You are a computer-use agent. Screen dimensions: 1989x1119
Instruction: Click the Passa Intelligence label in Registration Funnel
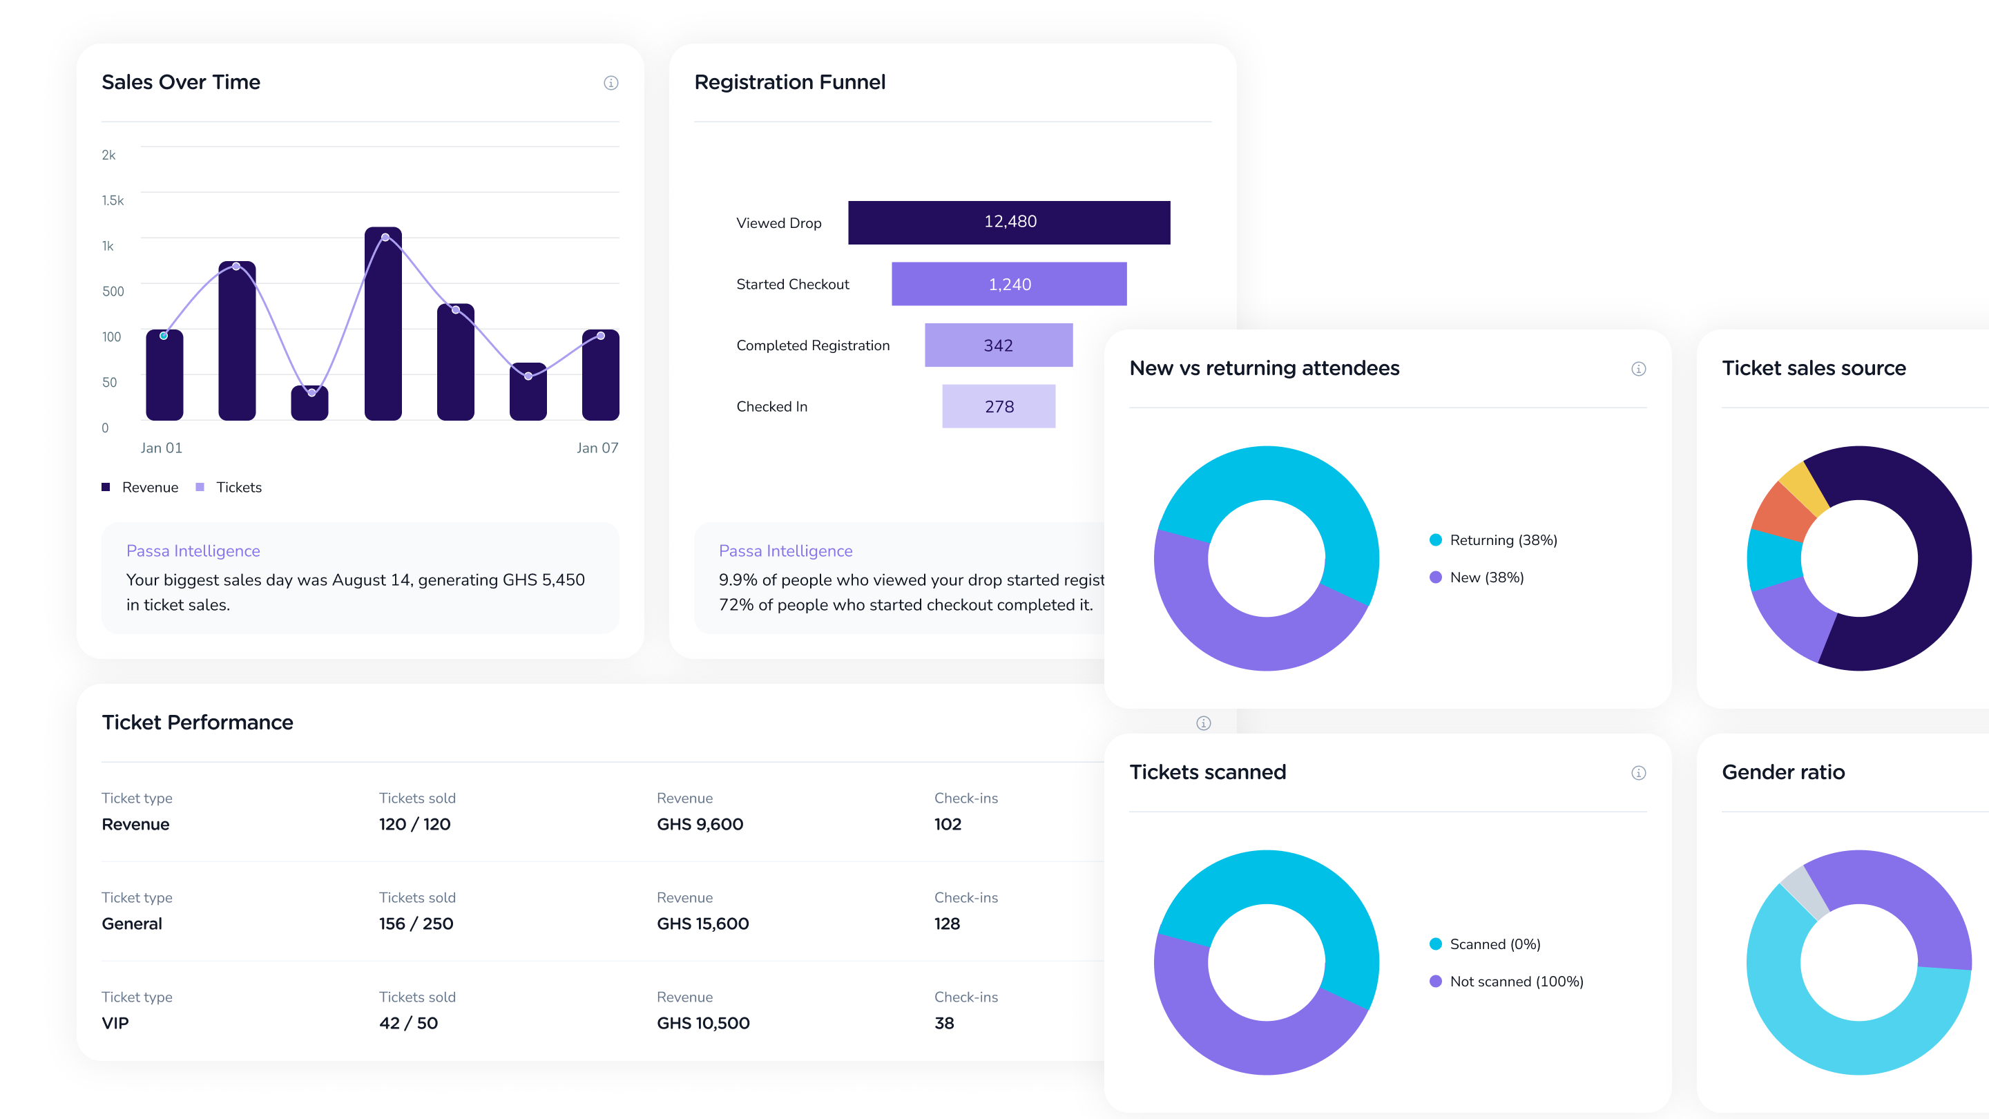pos(785,551)
